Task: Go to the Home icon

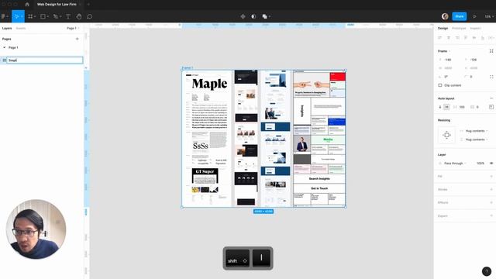Action: pyautogui.click(x=27, y=5)
